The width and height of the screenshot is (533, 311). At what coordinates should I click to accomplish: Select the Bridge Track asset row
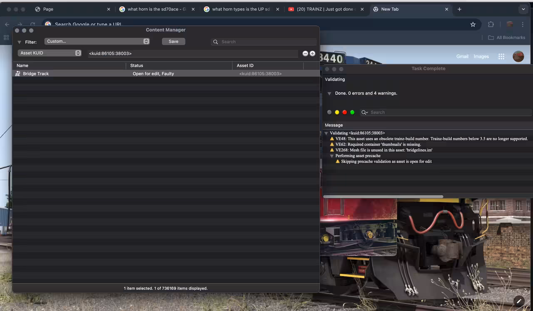point(166,74)
